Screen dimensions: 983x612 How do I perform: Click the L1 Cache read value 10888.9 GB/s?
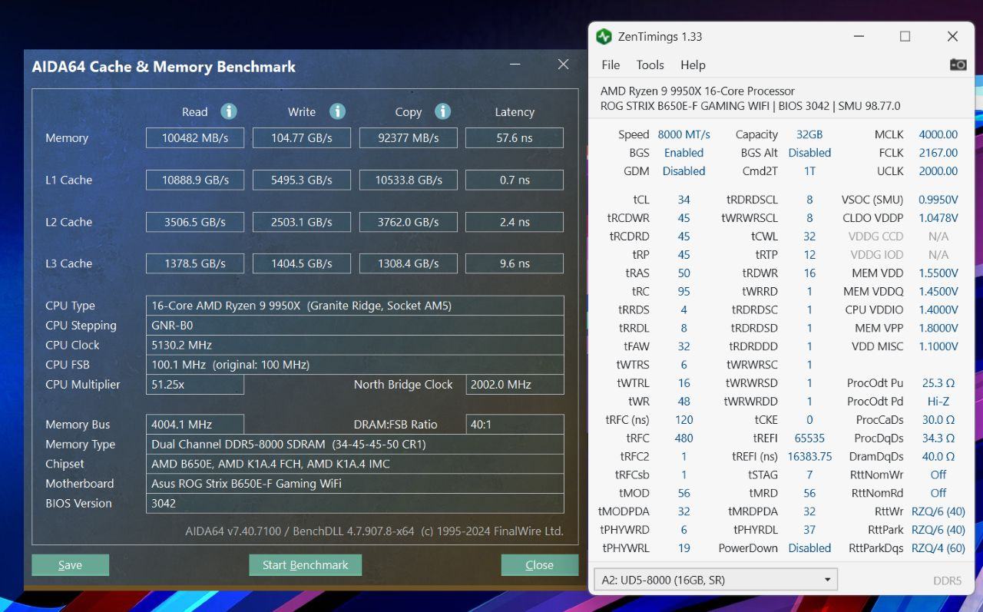click(x=195, y=180)
